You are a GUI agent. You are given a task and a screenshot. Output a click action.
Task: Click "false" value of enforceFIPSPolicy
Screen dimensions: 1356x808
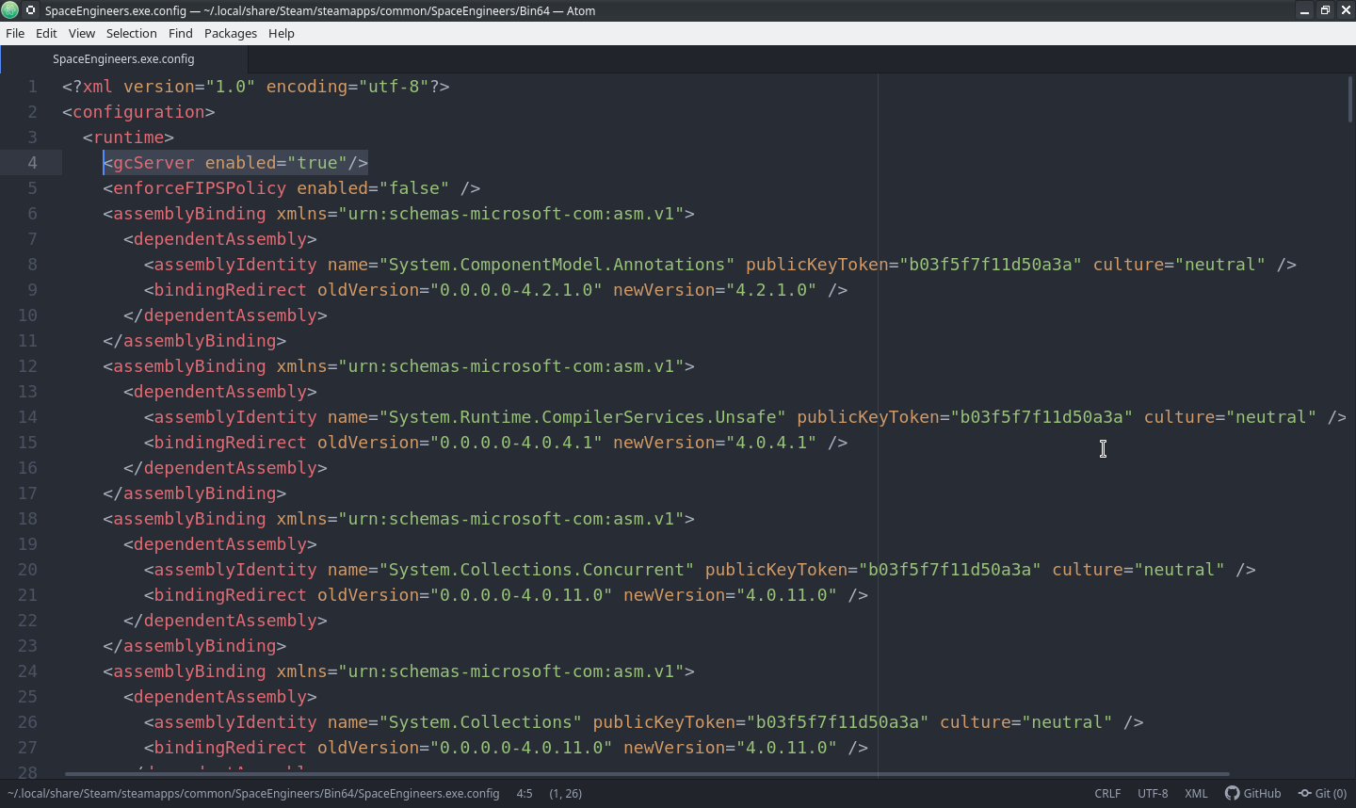pos(413,188)
